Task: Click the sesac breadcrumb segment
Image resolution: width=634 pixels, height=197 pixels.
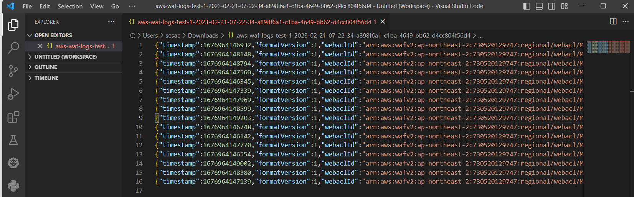Action: [173, 35]
